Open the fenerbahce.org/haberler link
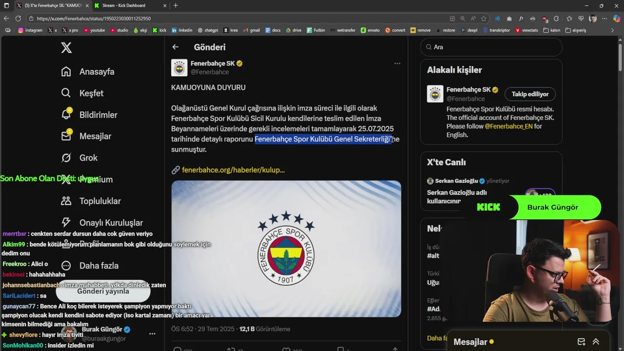 click(x=233, y=170)
